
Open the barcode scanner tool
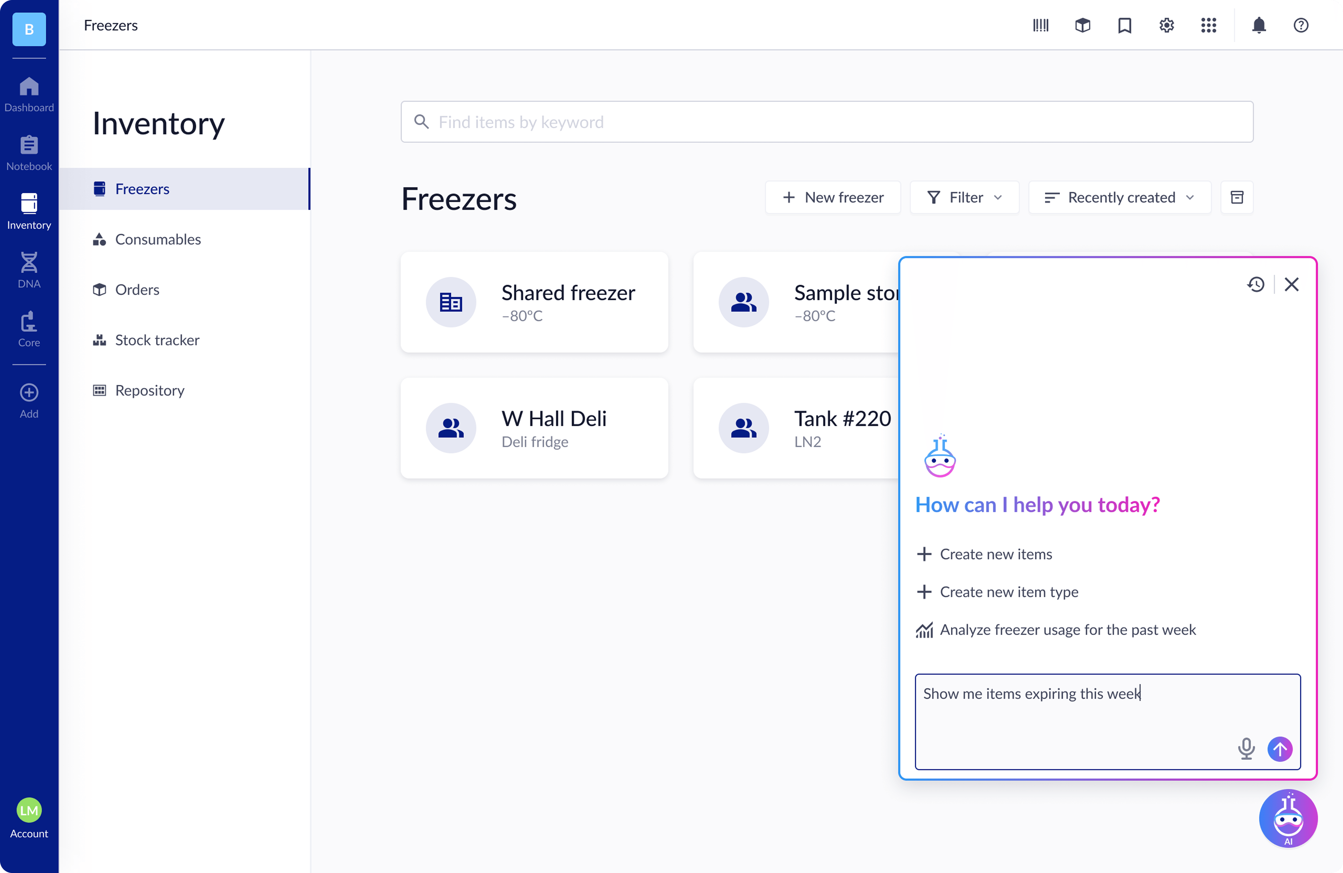(x=1040, y=25)
